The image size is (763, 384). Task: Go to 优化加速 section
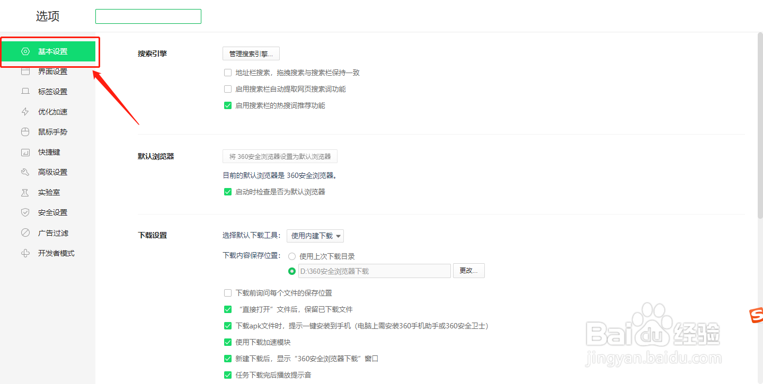[x=52, y=112]
